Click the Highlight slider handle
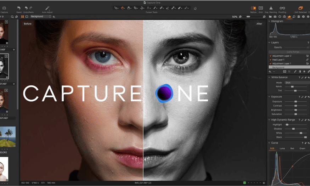This screenshot has width=310, height=186. click(287, 125)
